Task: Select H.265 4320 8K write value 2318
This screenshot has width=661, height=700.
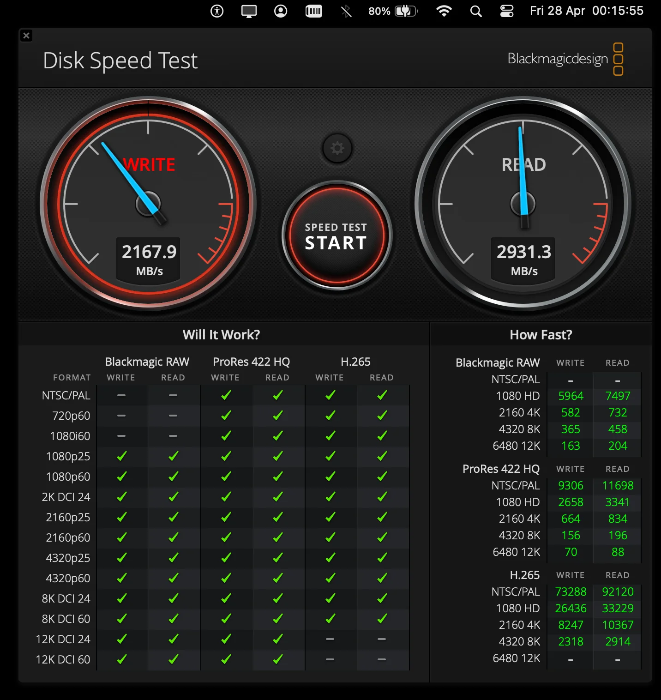Action: coord(571,642)
